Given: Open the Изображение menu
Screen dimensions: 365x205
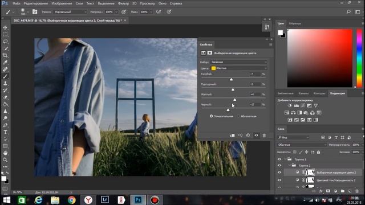Looking at the screenshot, I should point(62,3).
